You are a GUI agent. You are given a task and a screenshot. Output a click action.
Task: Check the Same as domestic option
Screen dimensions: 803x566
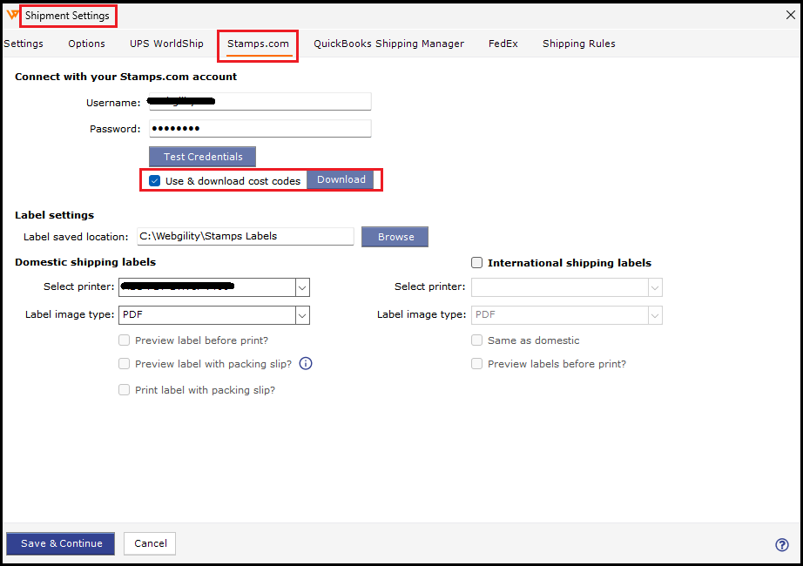pyautogui.click(x=476, y=340)
